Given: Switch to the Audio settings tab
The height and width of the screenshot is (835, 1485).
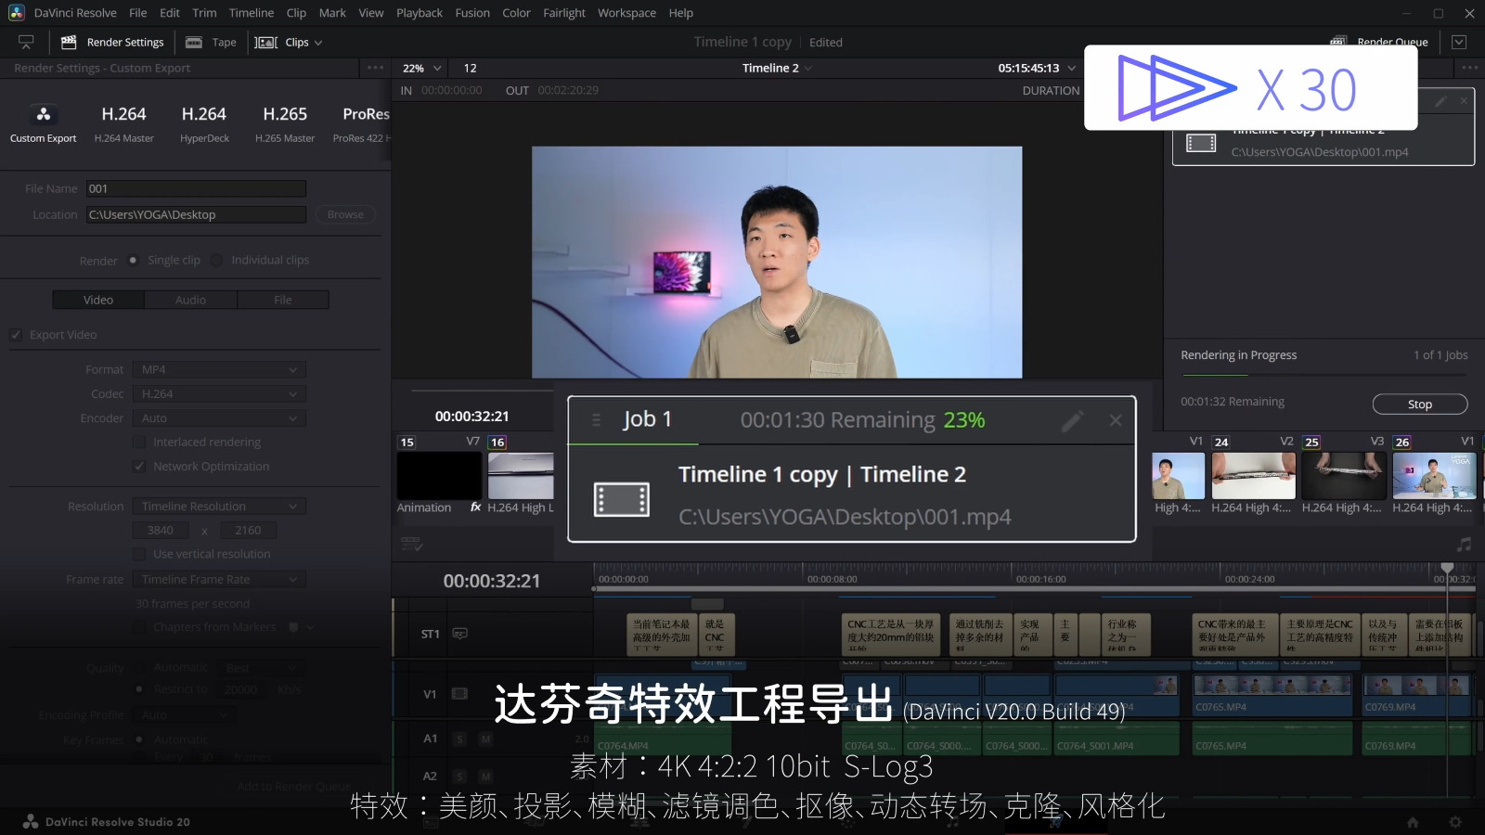Looking at the screenshot, I should (x=190, y=300).
